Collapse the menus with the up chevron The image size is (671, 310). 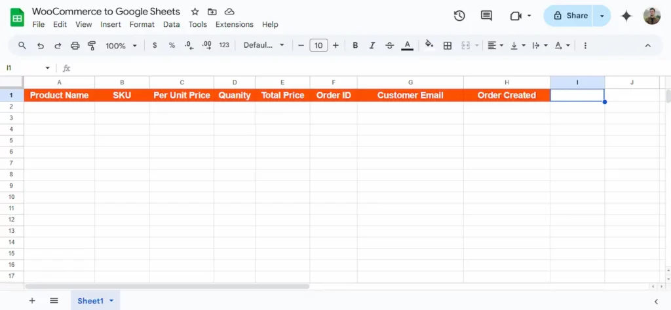click(648, 46)
